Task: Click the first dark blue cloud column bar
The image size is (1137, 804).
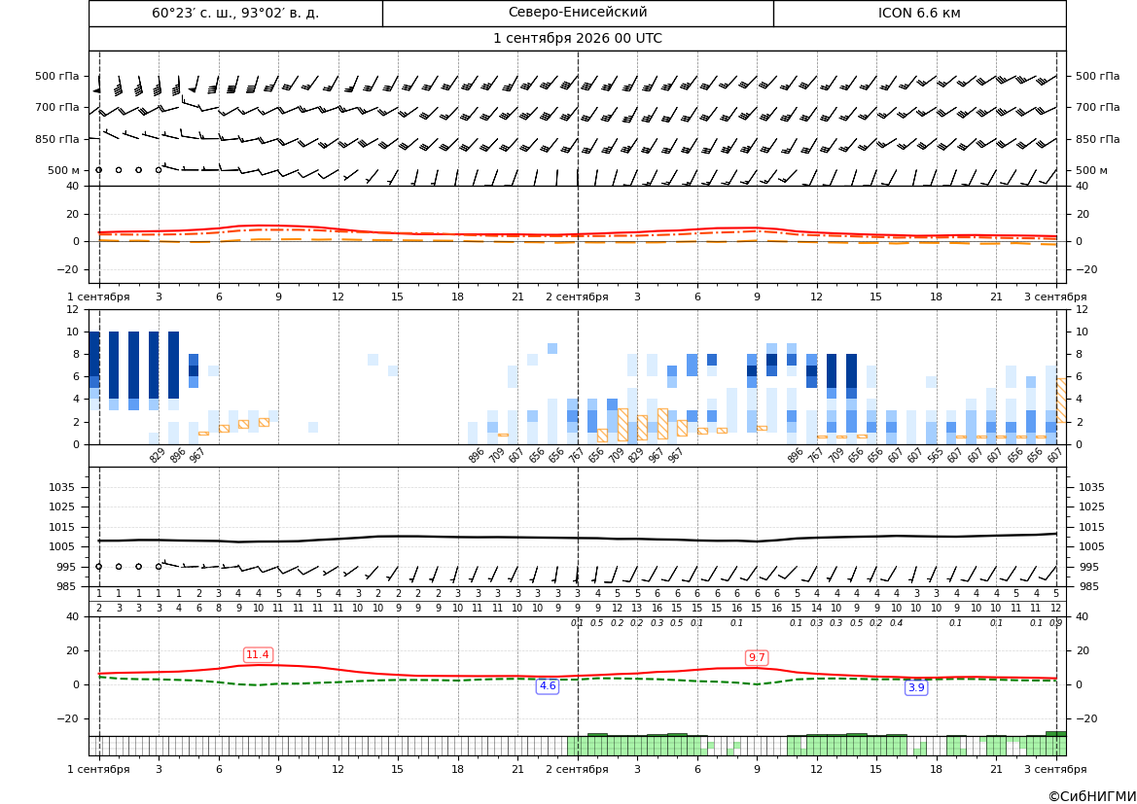Action: (x=94, y=354)
